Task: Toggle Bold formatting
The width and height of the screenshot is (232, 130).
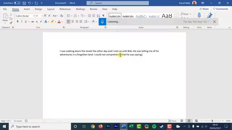Action: [x=18, y=22]
